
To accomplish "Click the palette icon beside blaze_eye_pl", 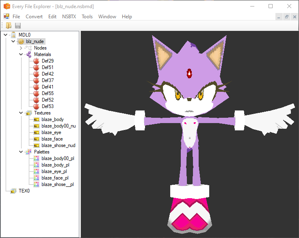I will click(x=37, y=171).
